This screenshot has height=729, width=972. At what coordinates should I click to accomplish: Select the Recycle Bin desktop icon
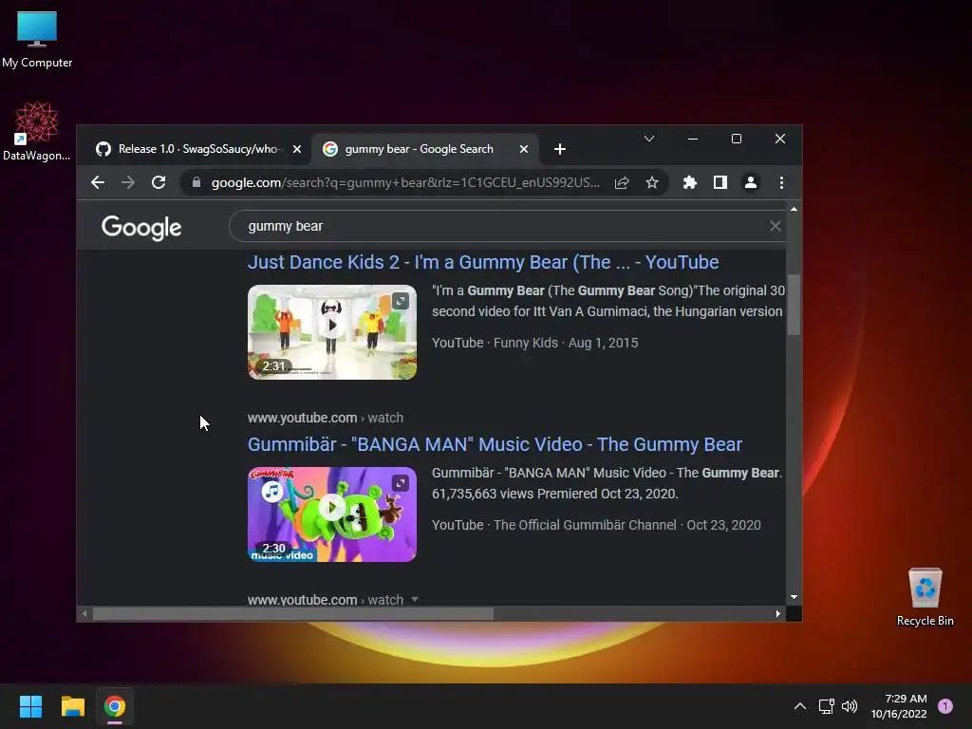[925, 597]
